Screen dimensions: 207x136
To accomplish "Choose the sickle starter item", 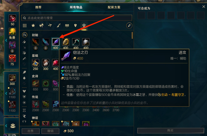I will click(x=76, y=42).
